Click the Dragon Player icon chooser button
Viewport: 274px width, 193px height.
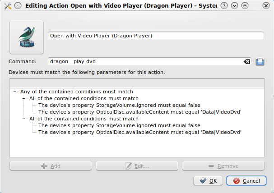[27, 37]
